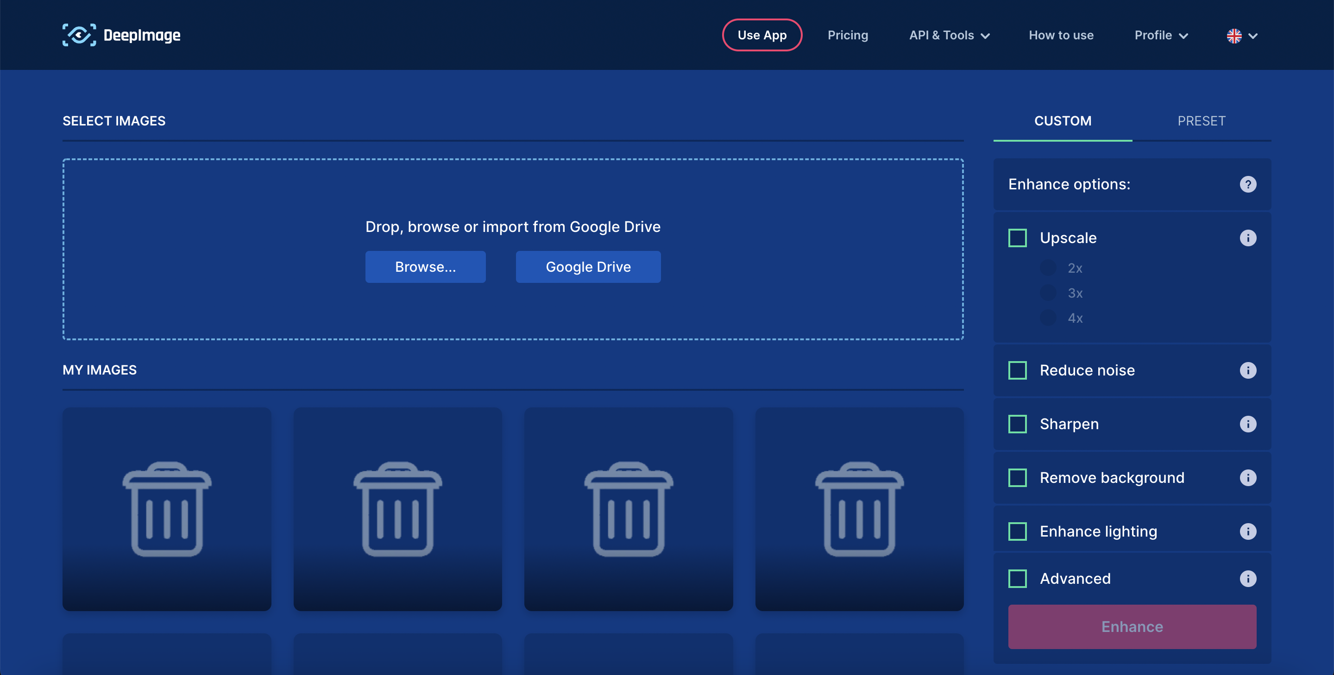The height and width of the screenshot is (675, 1334).
Task: Check the Remove background option
Action: pyautogui.click(x=1017, y=477)
